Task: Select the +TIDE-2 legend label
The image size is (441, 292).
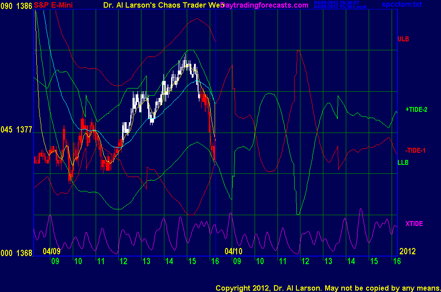Action: (x=416, y=109)
